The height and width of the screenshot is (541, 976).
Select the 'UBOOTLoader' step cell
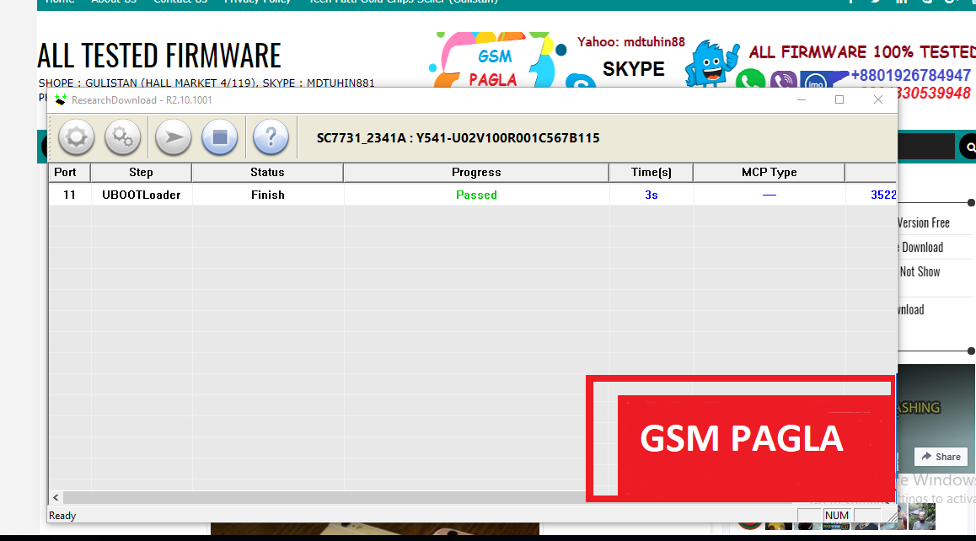pos(142,195)
